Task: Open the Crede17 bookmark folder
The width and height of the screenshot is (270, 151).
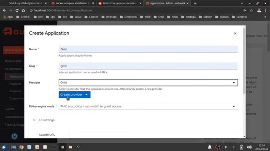Action: point(23,17)
